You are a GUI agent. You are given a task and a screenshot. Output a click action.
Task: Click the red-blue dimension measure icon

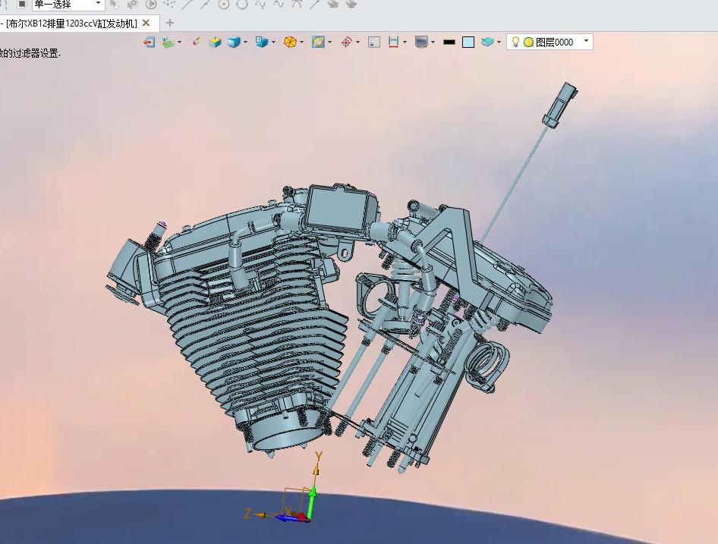393,42
